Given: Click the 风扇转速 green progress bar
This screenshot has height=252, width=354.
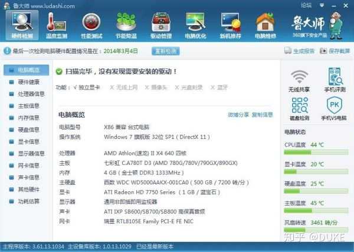Looking at the screenshot, I should tap(316, 230).
